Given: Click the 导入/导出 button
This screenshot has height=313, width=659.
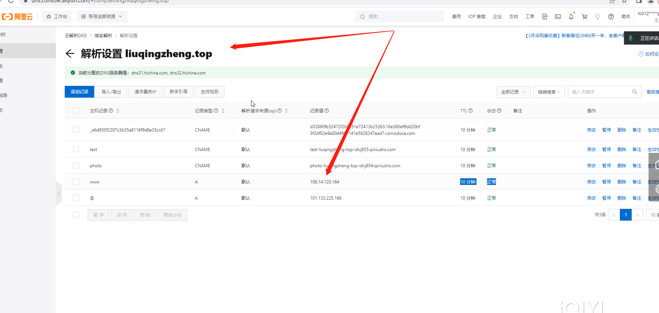Looking at the screenshot, I should [111, 92].
